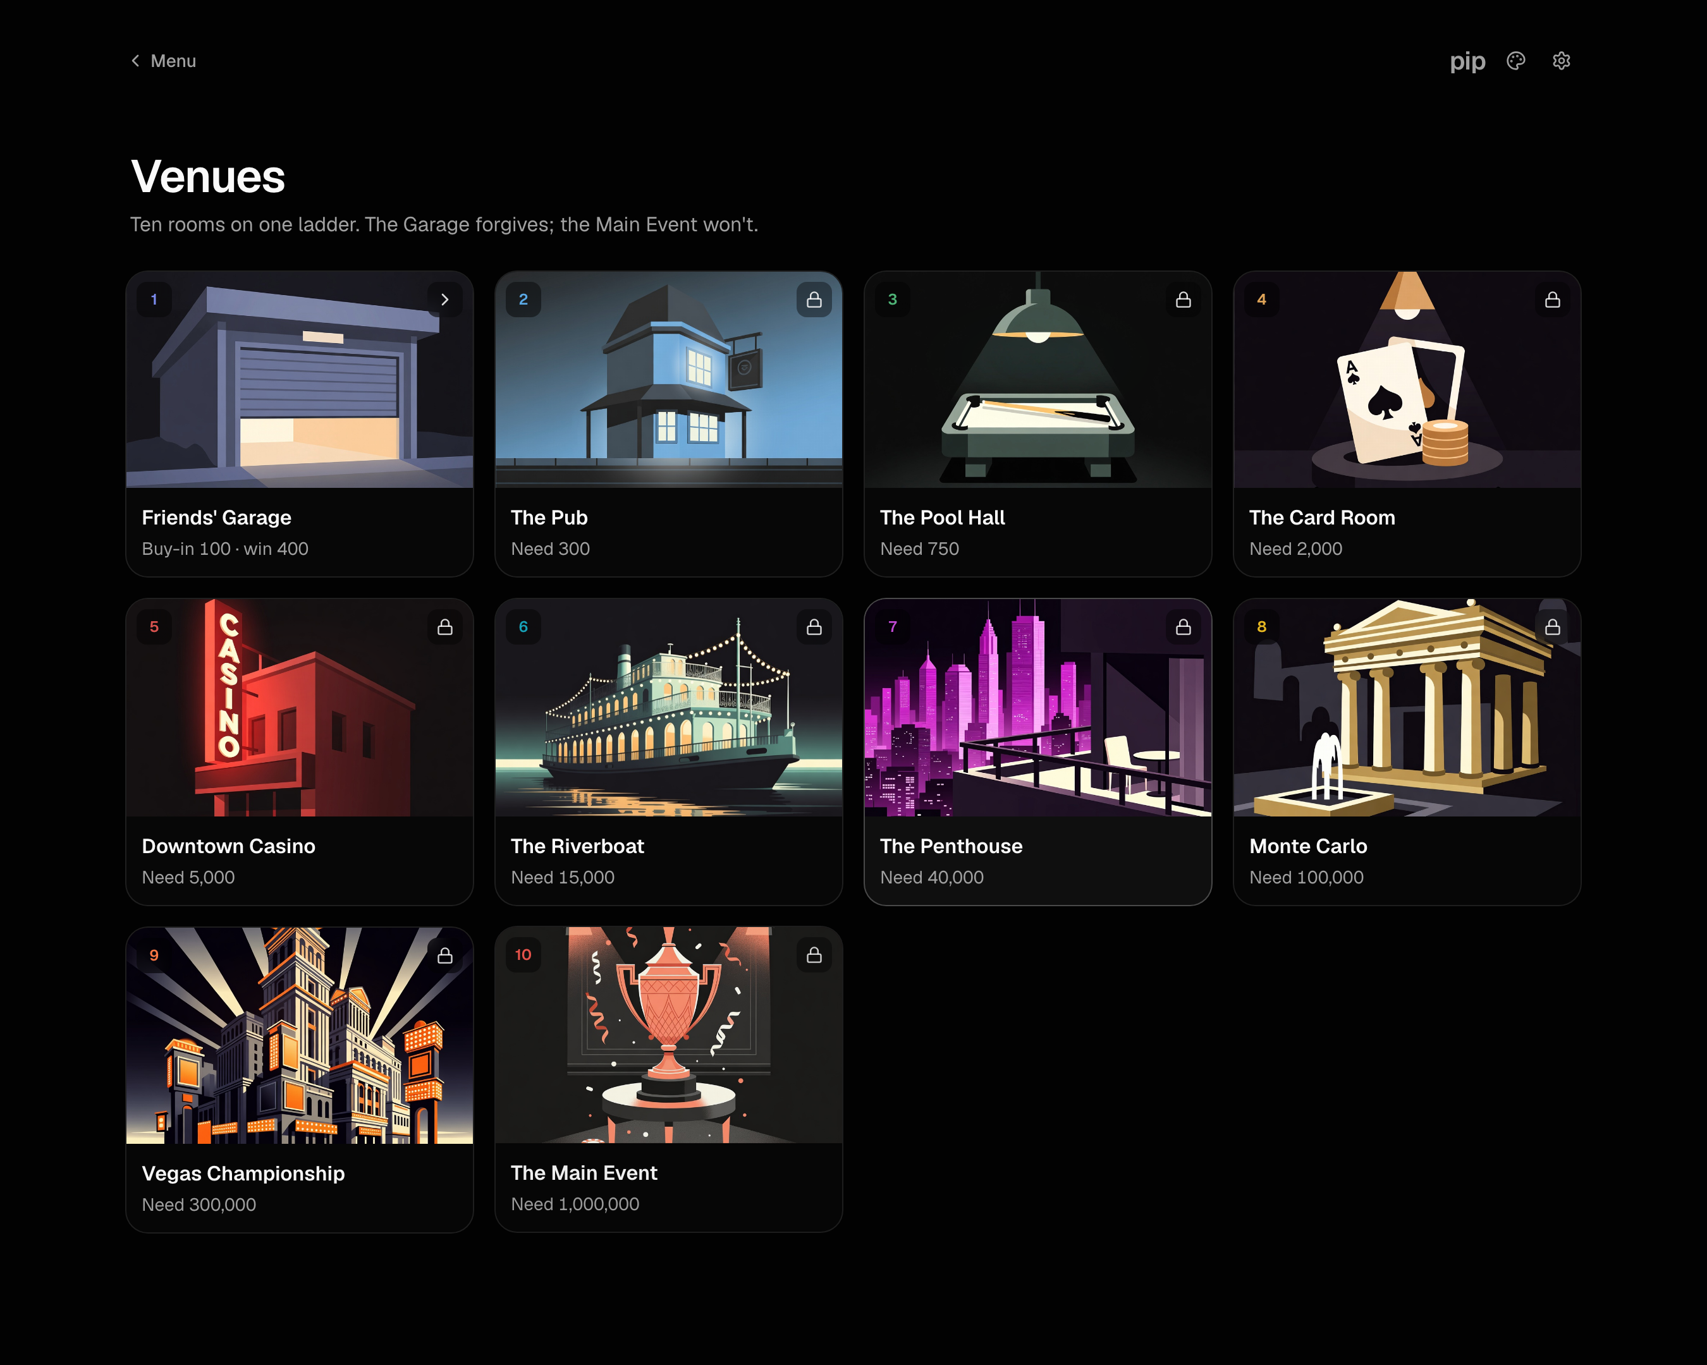Screen dimensions: 1707x1365
Task: Click the lock icon on The Penthouse
Action: click(1183, 628)
